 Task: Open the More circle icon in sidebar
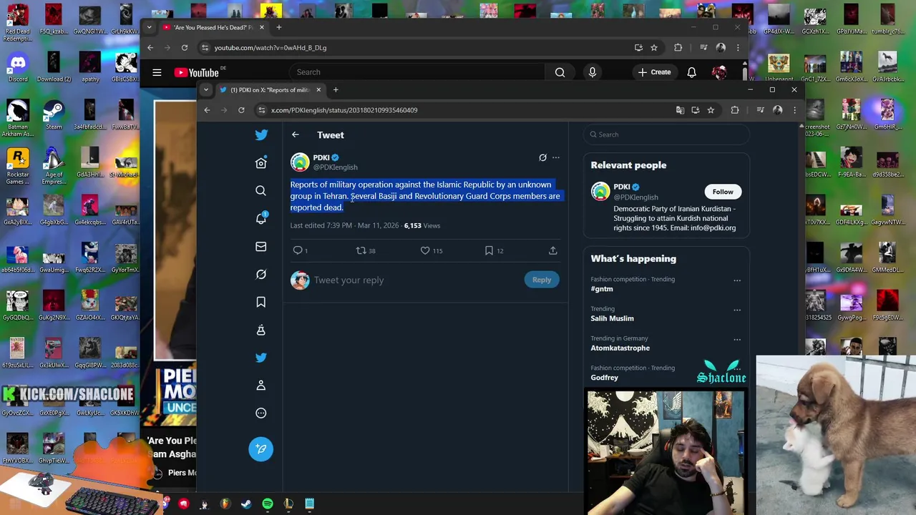pyautogui.click(x=261, y=413)
